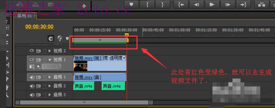The height and width of the screenshot is (108, 275).
Task: Toggle the track lock box for 视频 2
Action: coord(45,51)
